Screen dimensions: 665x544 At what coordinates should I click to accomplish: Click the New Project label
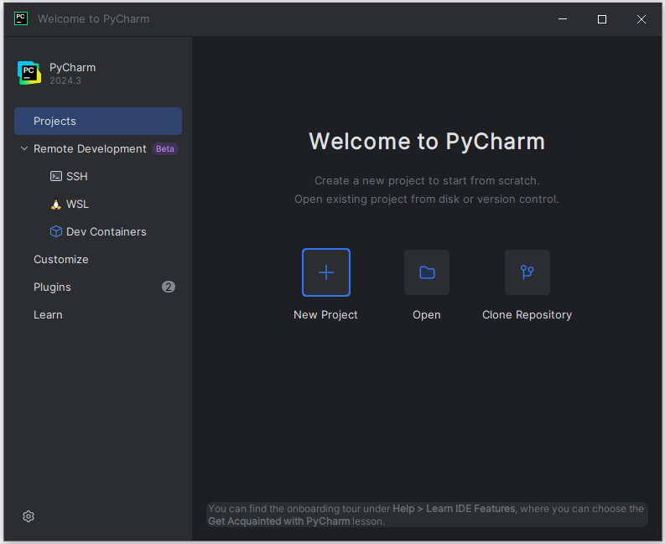point(325,314)
